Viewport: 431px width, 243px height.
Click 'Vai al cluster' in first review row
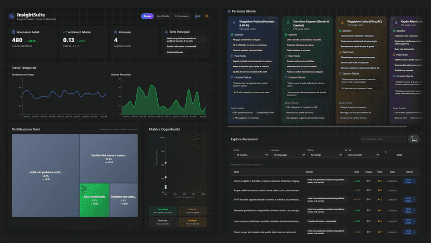tap(409, 181)
